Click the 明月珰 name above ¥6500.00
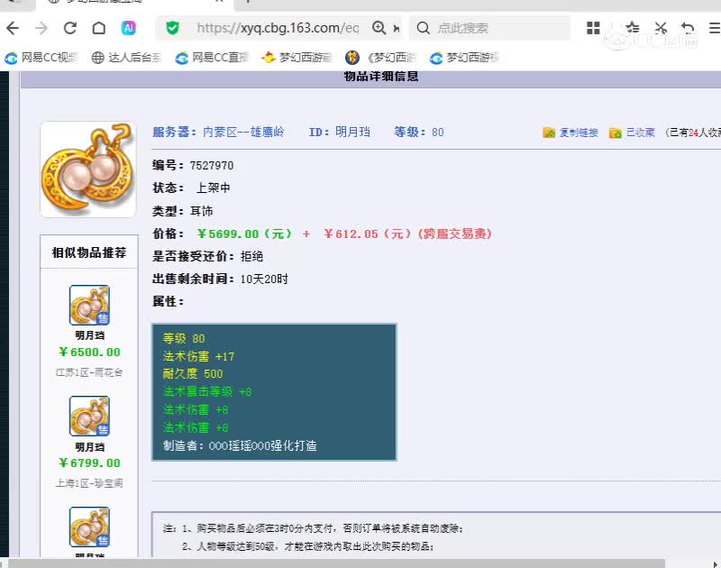Screen dimensions: 721x568 pos(89,335)
